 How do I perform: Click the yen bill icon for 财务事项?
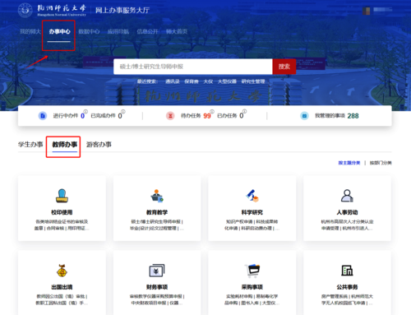click(x=157, y=271)
